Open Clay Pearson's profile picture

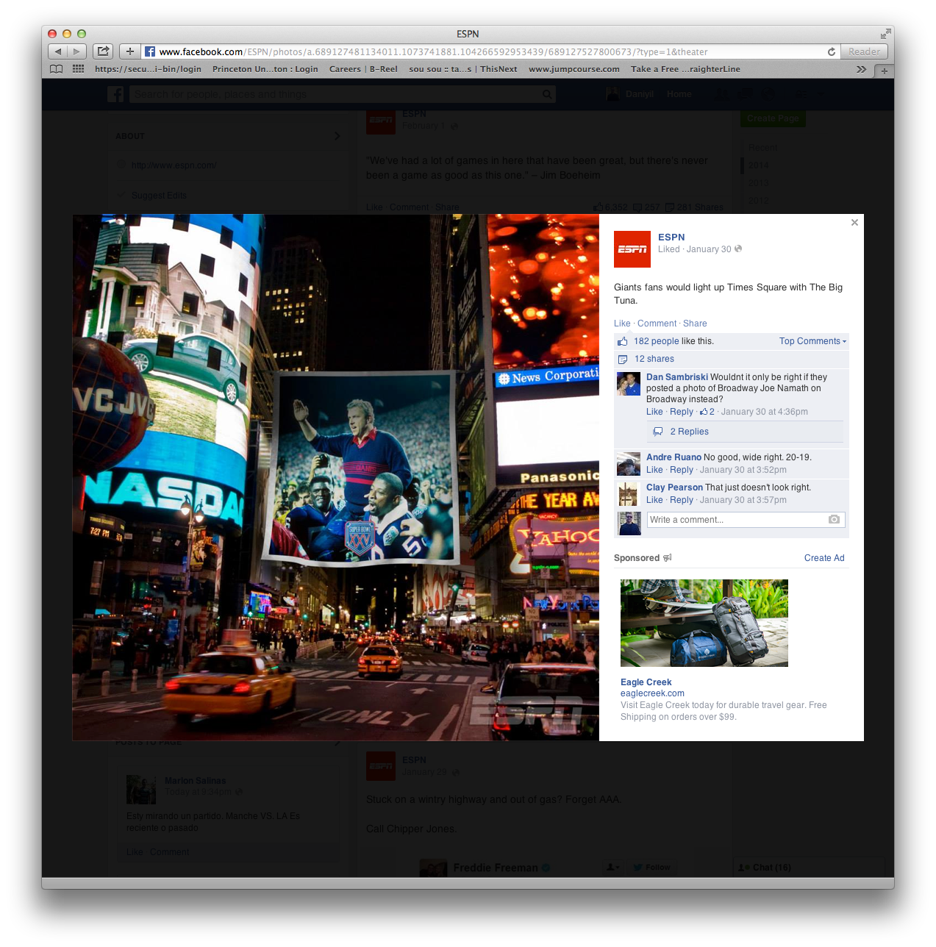pyautogui.click(x=629, y=494)
